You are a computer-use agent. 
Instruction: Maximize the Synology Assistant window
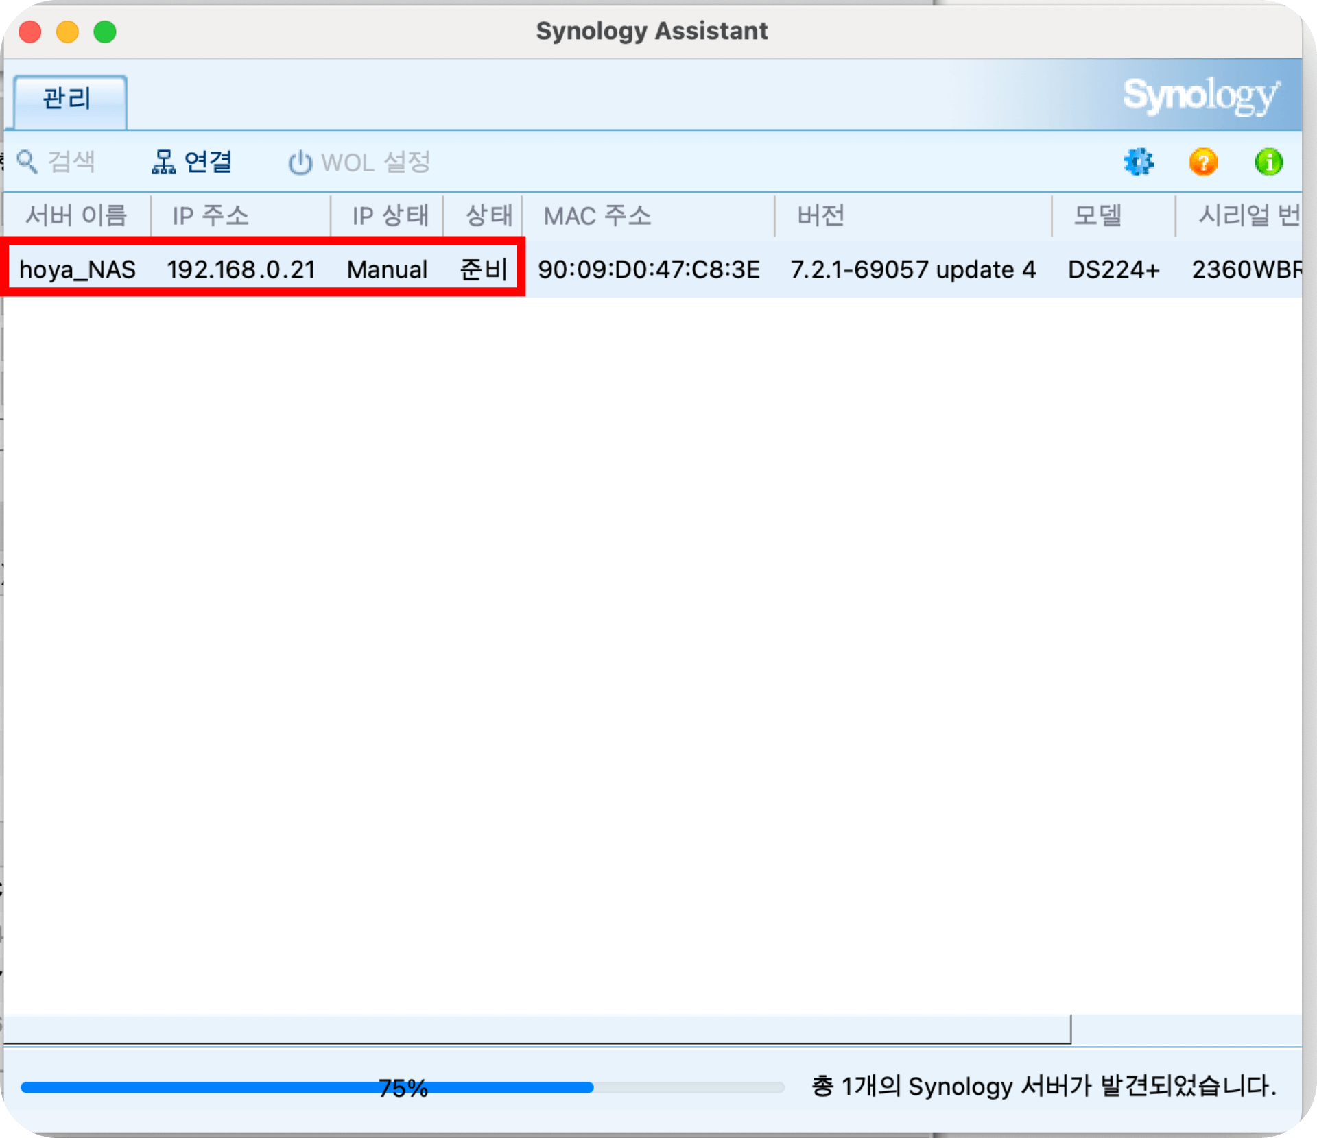pyautogui.click(x=105, y=32)
